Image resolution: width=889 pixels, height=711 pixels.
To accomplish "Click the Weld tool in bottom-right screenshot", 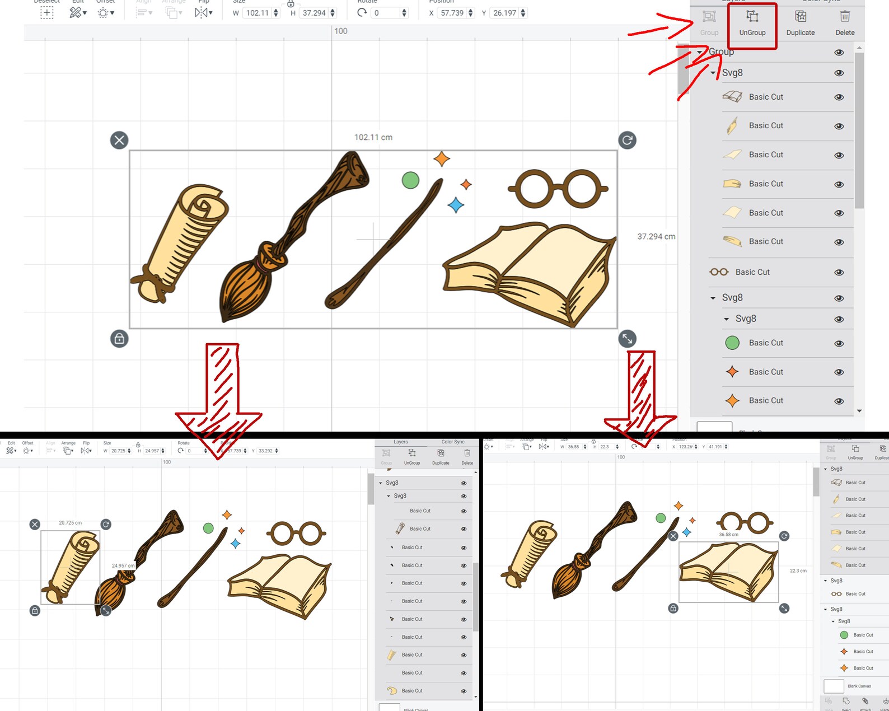I will (846, 703).
